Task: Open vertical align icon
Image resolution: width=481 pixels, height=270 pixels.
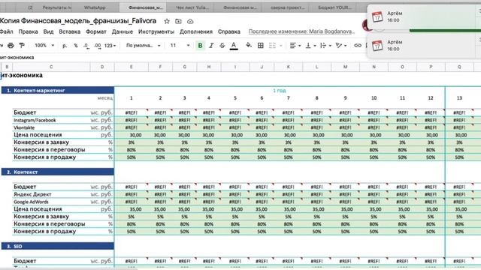Action: [308, 45]
